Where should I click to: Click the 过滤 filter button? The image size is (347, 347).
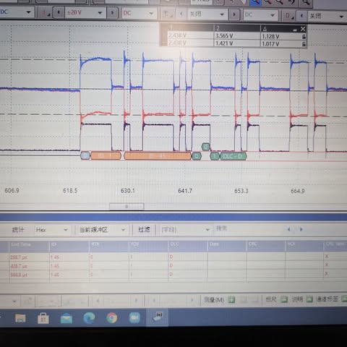(144, 229)
